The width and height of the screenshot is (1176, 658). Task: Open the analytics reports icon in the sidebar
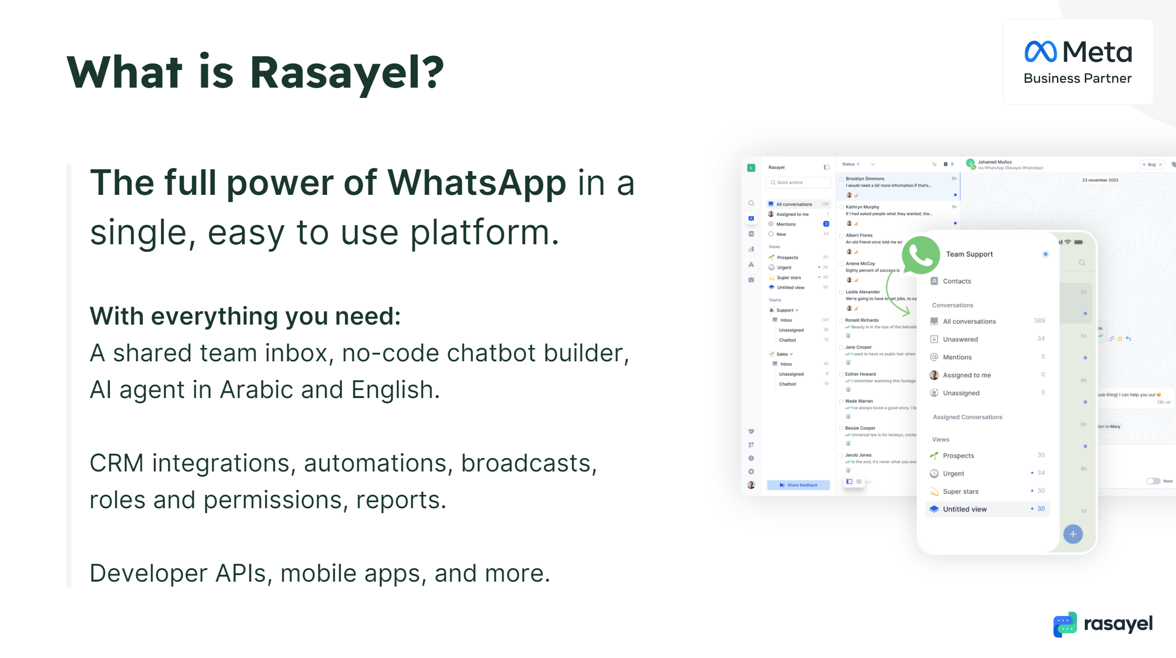click(751, 250)
